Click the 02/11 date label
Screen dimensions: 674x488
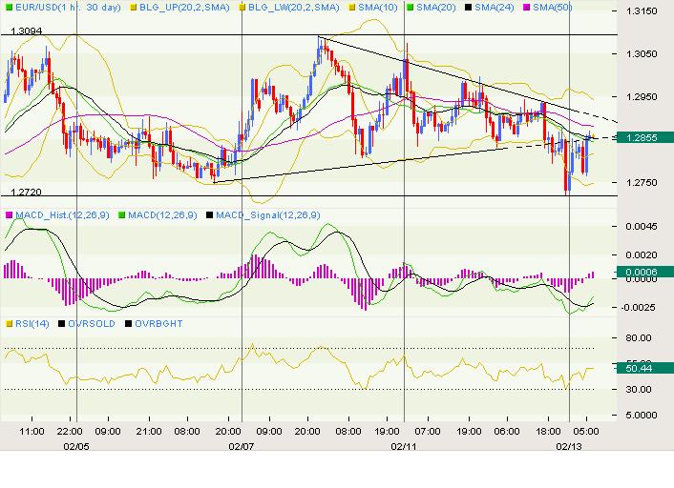tap(404, 446)
